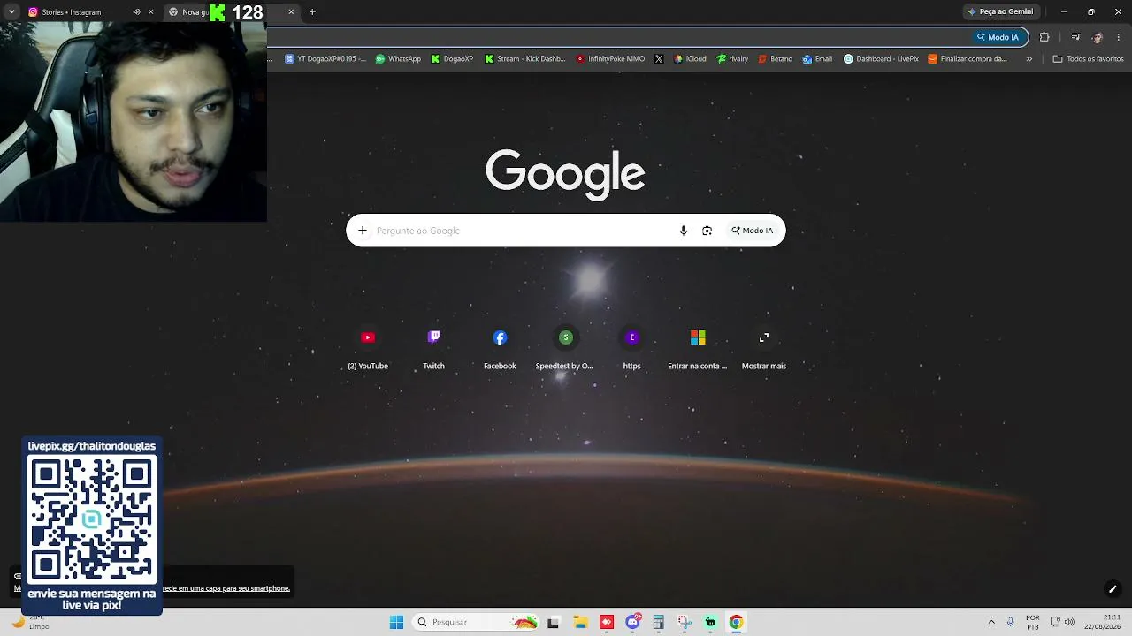
Task: Customize Chrome with pencil icon
Action: 1113,589
